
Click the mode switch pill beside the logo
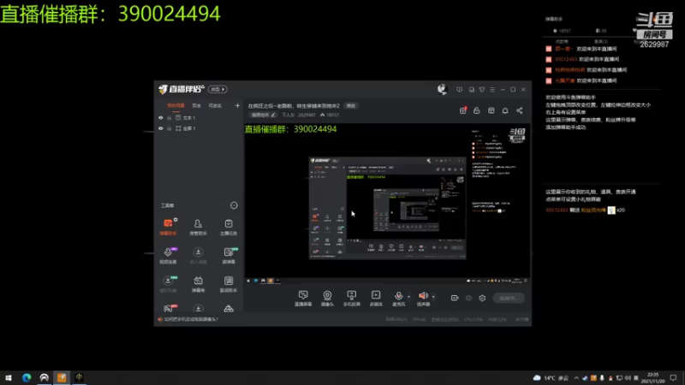coord(217,89)
